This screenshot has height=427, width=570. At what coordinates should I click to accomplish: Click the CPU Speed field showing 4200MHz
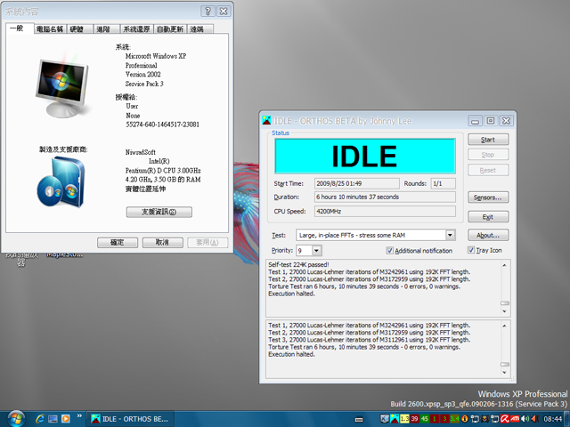(x=385, y=212)
